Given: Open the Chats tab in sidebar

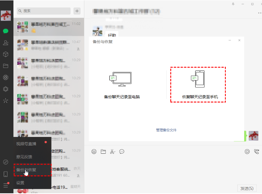Looking at the screenshot, I should click(6, 31).
